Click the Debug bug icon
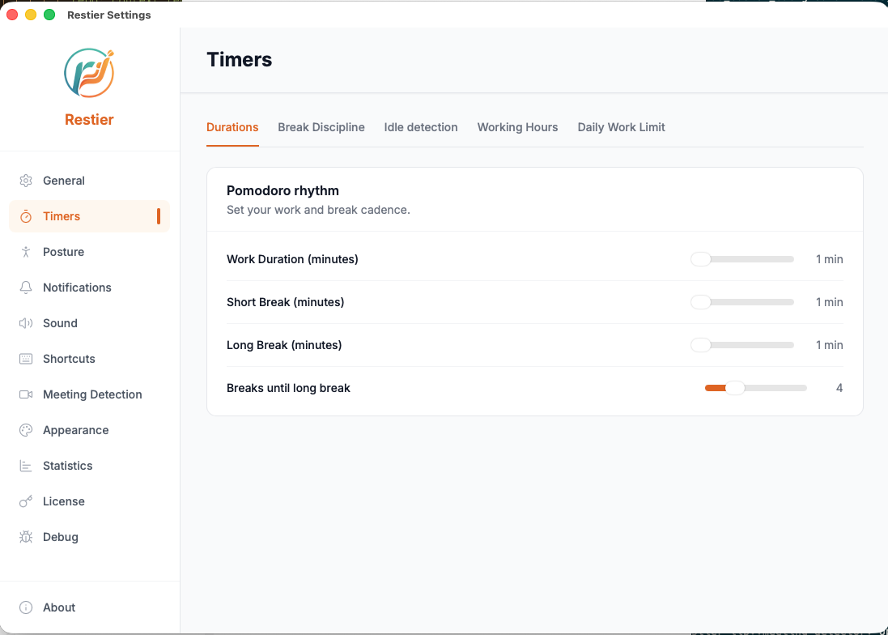This screenshot has width=888, height=635. 26,537
